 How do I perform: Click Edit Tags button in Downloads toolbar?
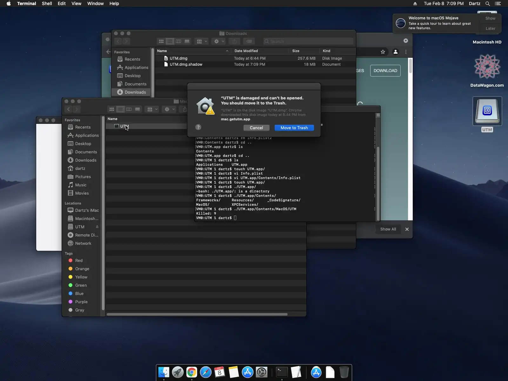249,41
